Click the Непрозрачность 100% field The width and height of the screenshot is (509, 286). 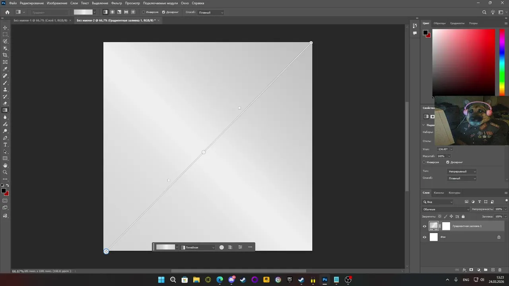499,209
